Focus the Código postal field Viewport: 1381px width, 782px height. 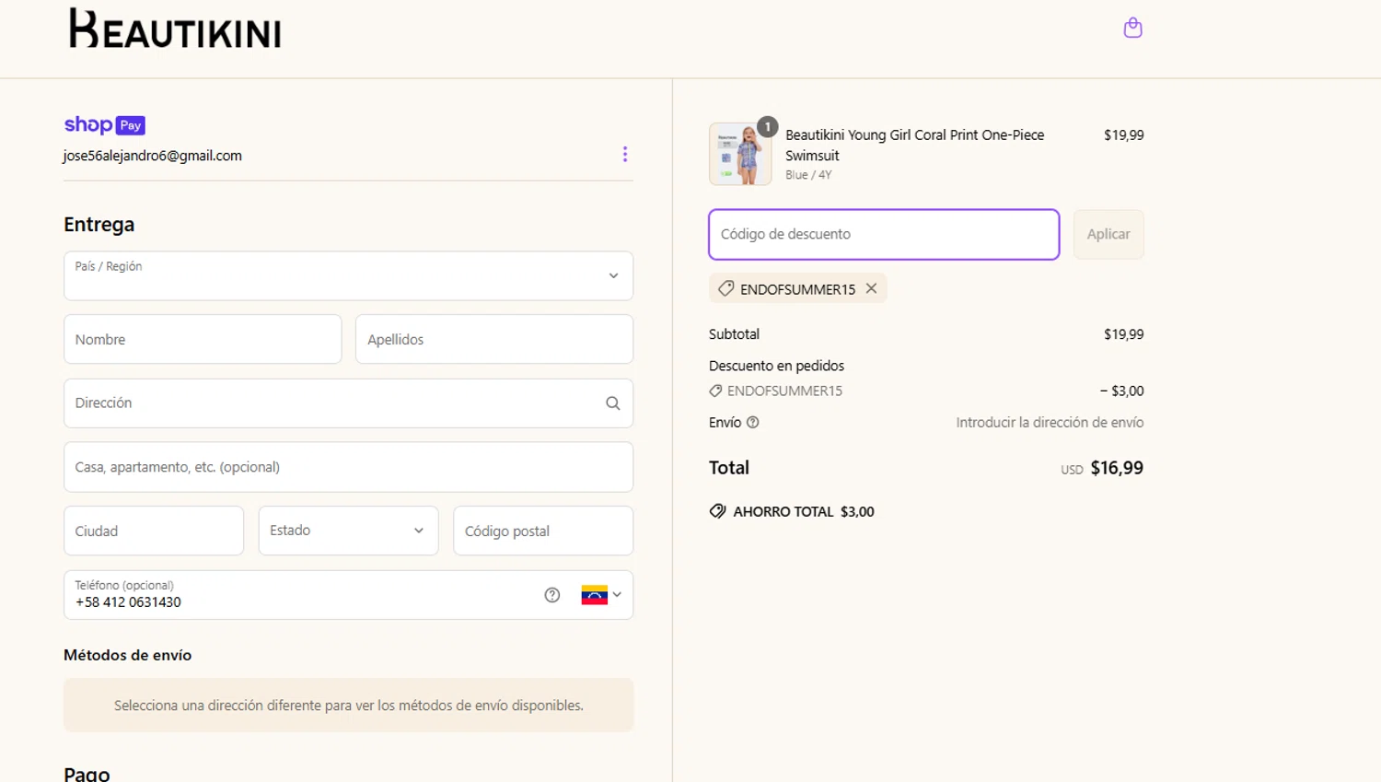pyautogui.click(x=543, y=531)
